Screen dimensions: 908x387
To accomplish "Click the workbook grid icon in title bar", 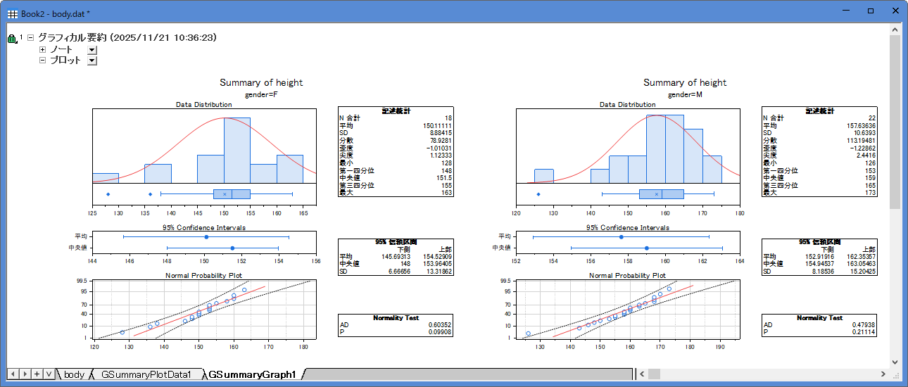I will coord(13,13).
